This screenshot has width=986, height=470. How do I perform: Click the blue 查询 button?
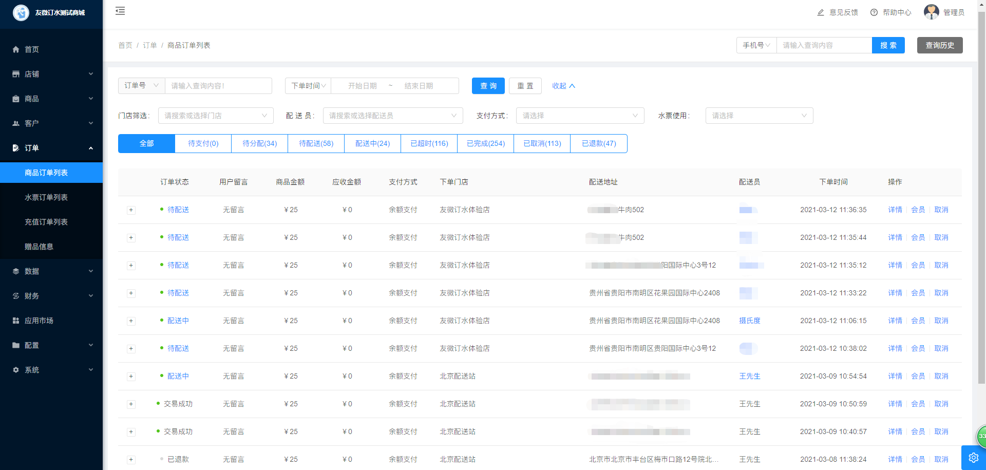coord(488,86)
